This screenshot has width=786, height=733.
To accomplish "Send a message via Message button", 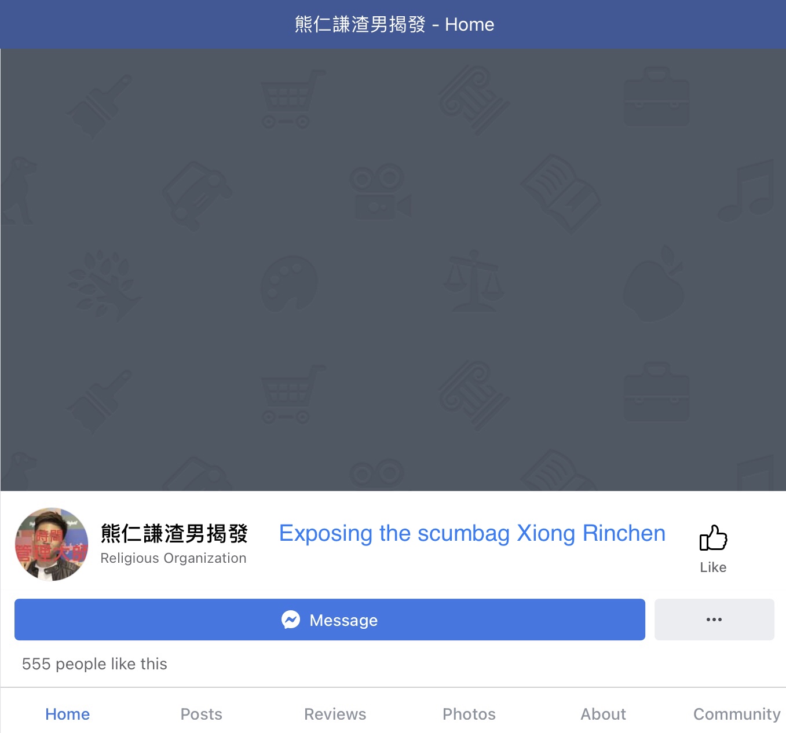I will point(330,620).
